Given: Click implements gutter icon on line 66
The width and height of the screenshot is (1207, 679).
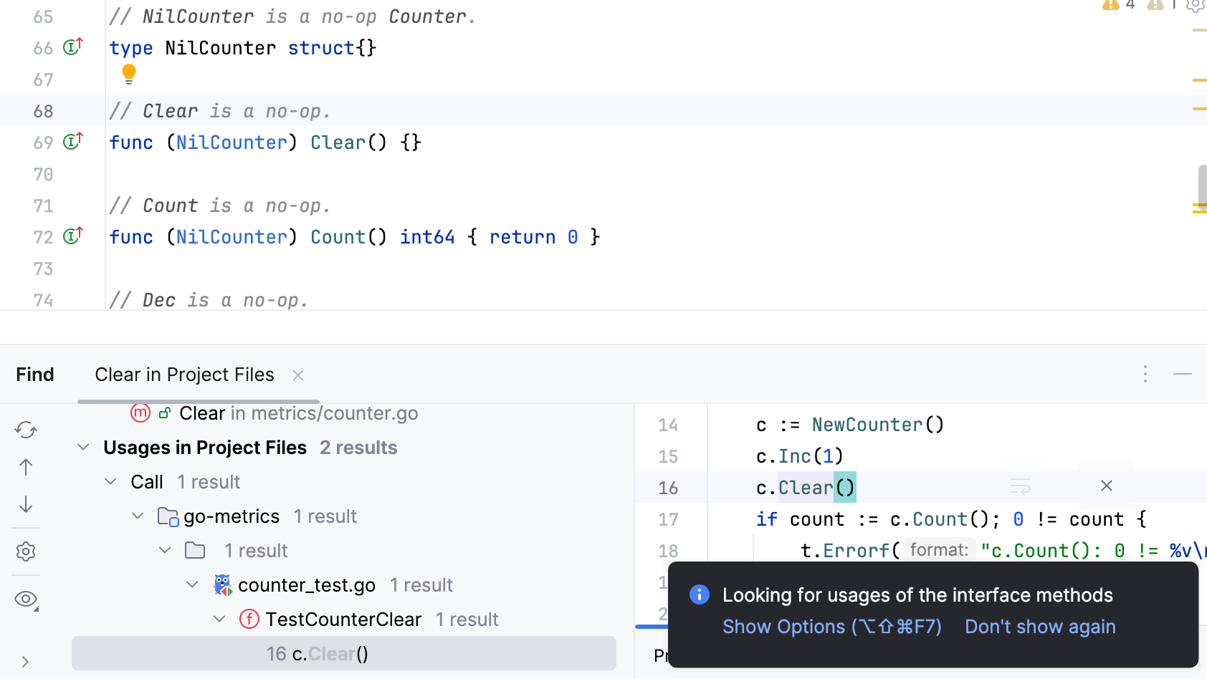Looking at the screenshot, I should [72, 47].
